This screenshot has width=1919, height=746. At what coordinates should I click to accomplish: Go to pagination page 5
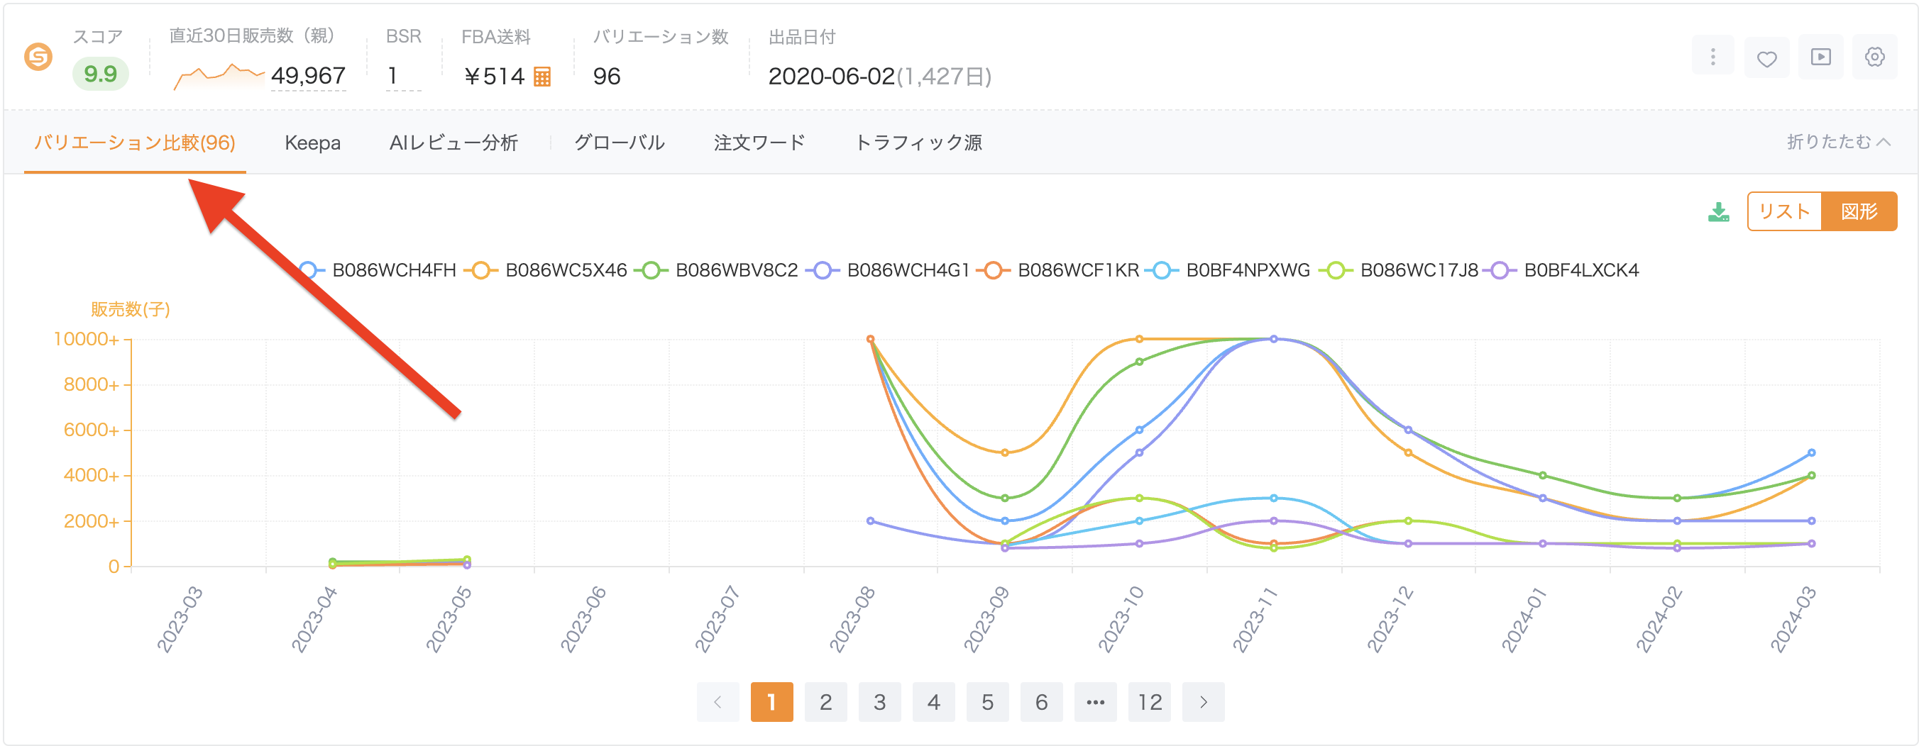(988, 702)
